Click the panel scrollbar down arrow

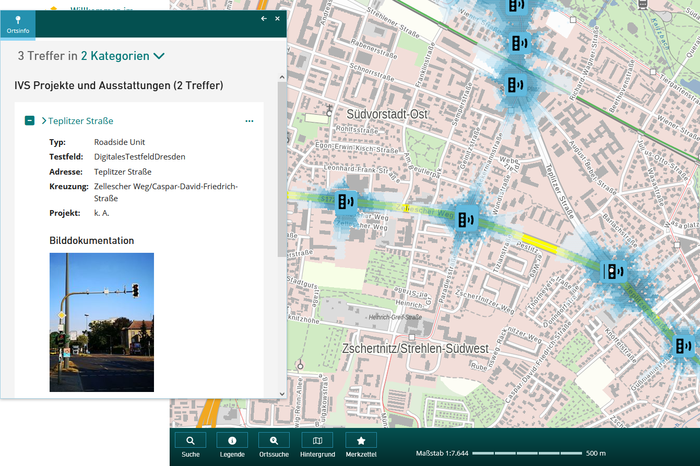point(282,394)
